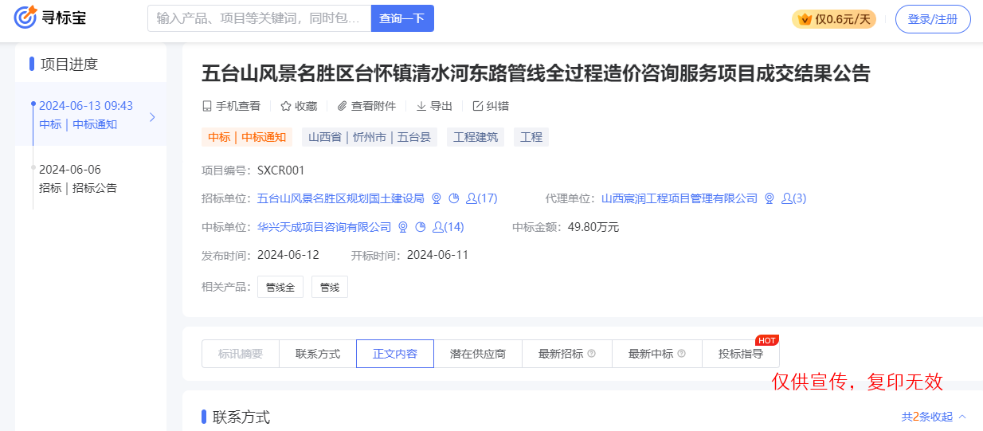The image size is (983, 431).
Task: Focus the keyword search input field
Action: click(x=259, y=18)
